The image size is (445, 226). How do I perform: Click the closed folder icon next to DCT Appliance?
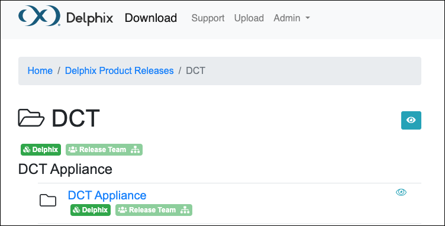(48, 201)
